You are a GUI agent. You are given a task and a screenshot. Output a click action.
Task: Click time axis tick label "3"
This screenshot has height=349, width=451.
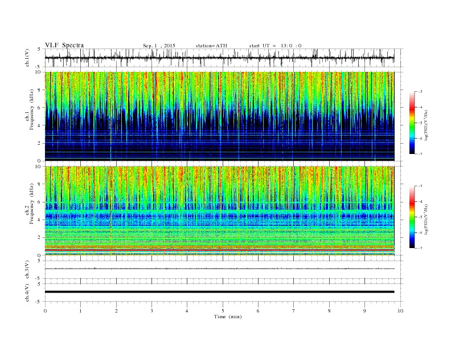point(151,311)
